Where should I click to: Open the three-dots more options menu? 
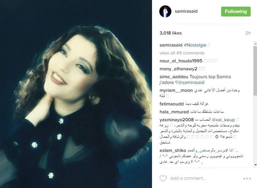247,178
